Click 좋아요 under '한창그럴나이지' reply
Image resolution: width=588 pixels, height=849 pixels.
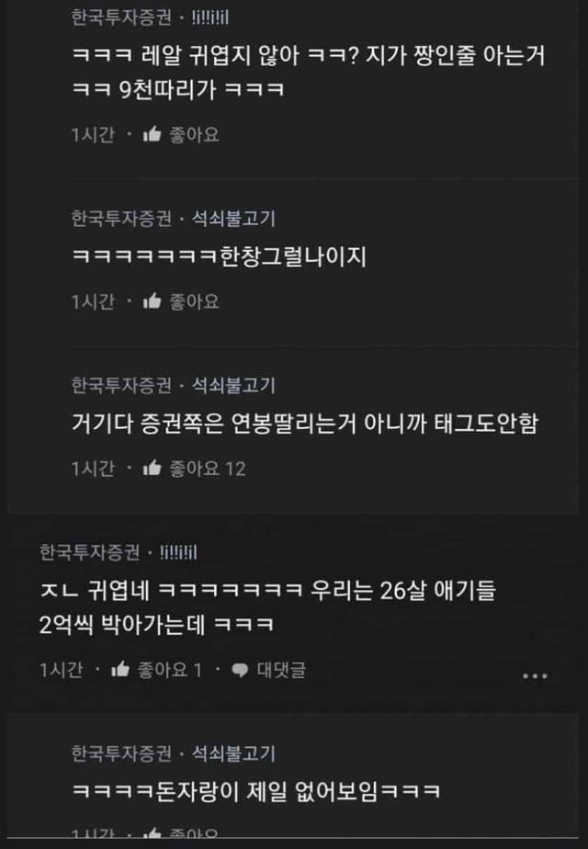click(194, 301)
